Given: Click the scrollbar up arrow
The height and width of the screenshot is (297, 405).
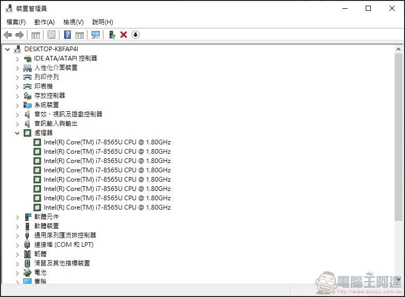Looking at the screenshot, I should click(398, 49).
